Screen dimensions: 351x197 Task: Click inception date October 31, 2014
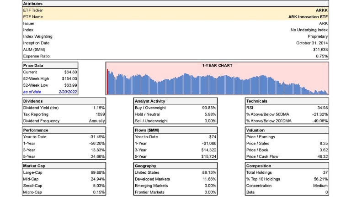(x=312, y=43)
